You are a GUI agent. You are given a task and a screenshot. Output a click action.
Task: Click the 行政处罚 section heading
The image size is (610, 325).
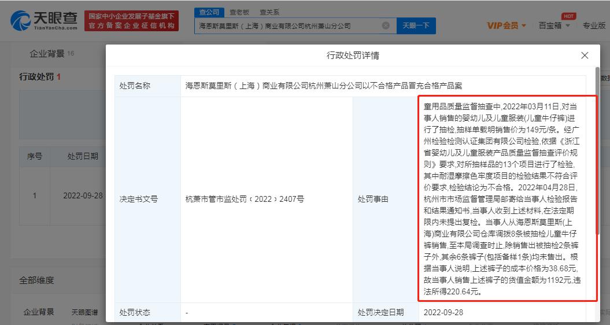tap(36, 77)
